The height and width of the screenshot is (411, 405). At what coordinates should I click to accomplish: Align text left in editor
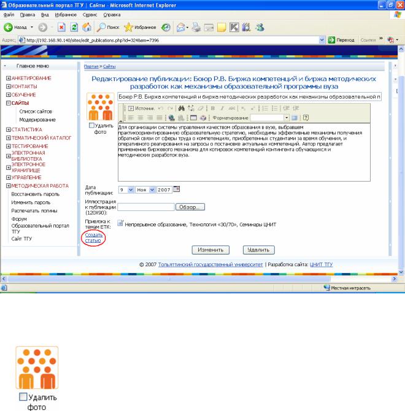(x=131, y=118)
